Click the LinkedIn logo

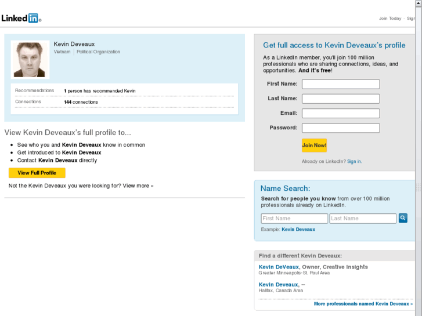(x=21, y=19)
